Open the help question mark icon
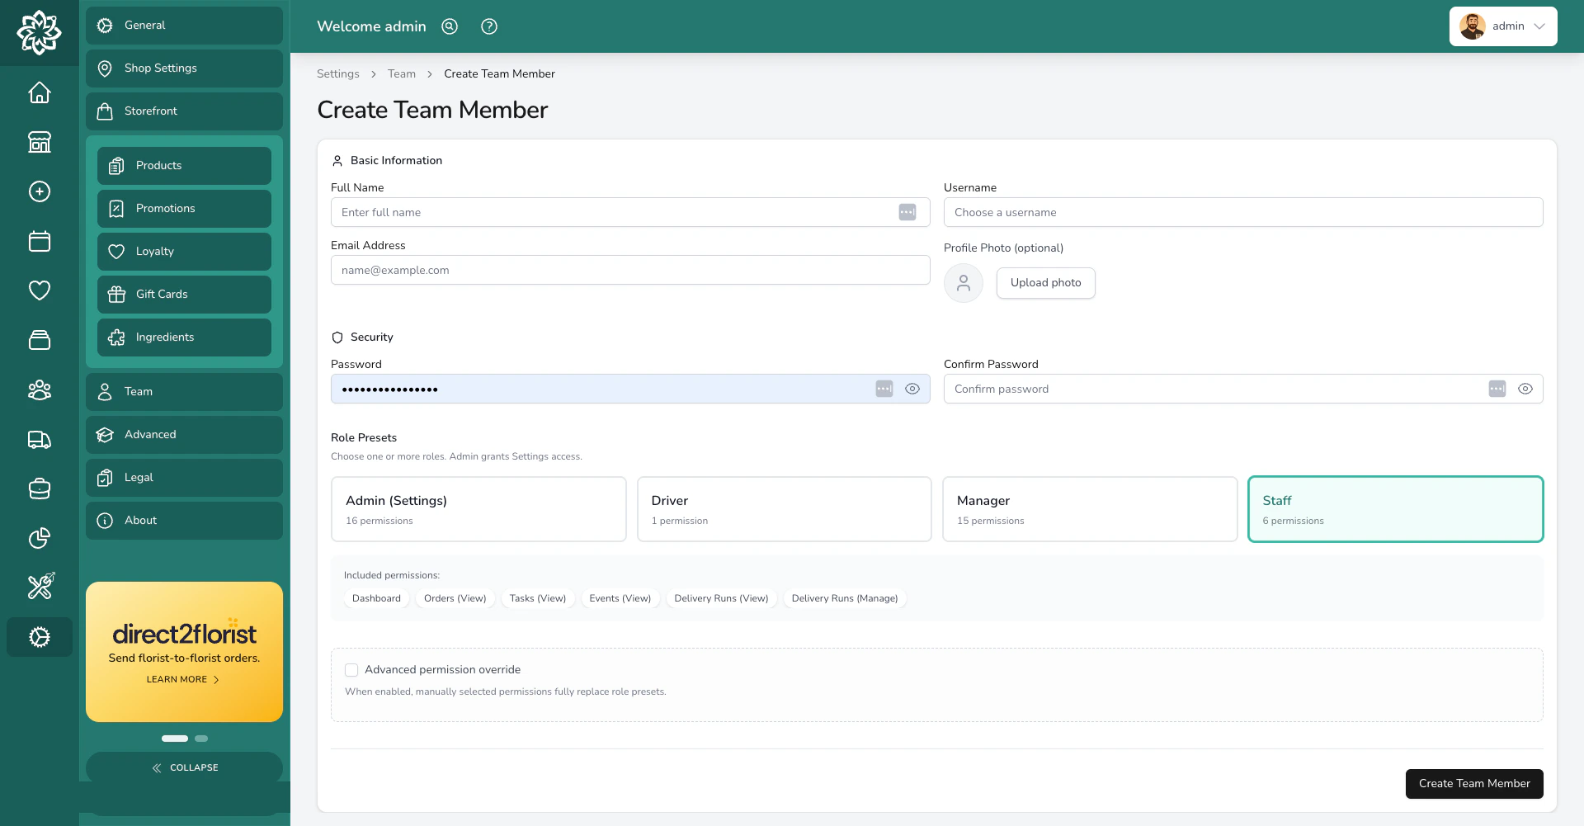The image size is (1584, 826). [x=489, y=26]
